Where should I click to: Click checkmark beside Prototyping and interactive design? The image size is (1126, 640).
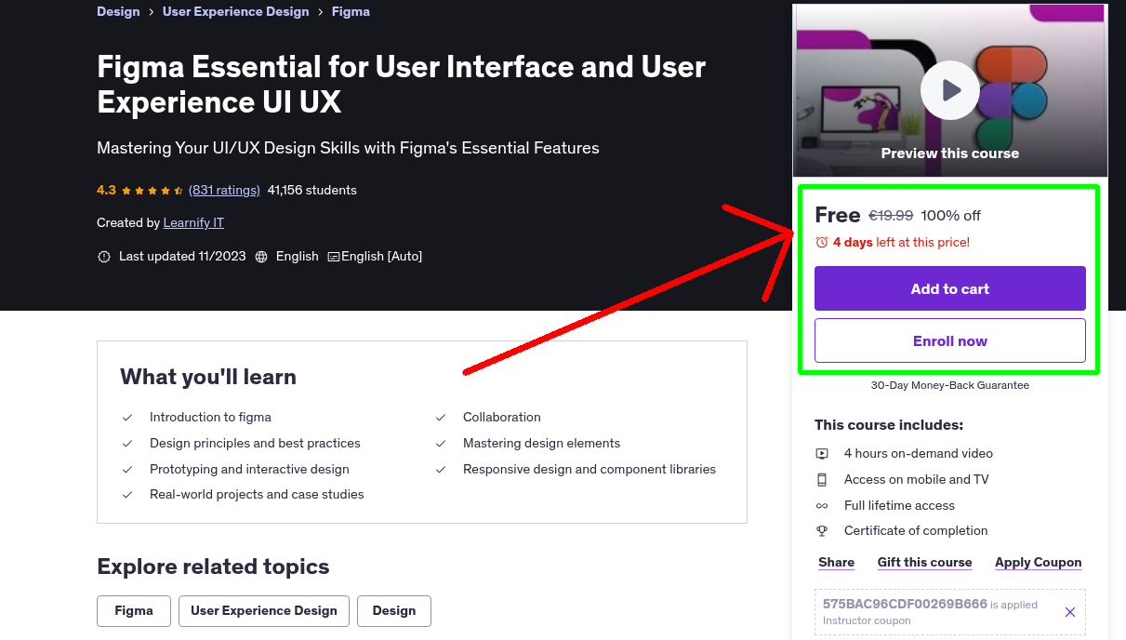coord(127,470)
